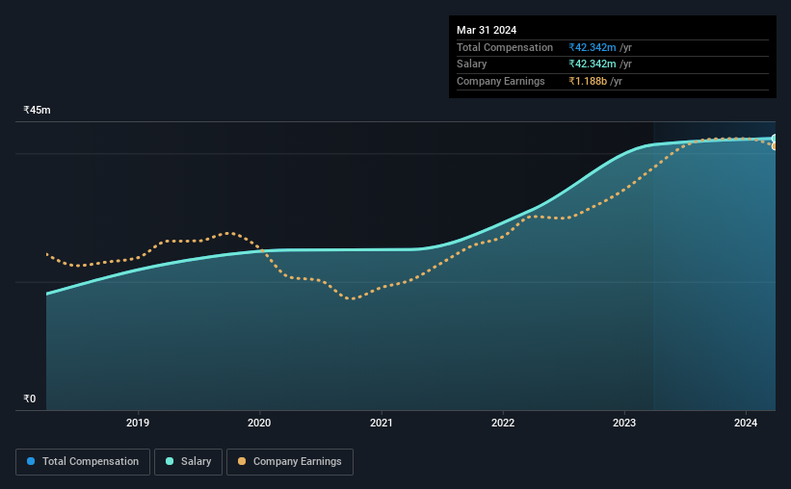Click the Total Compensation tooltip row label
Image resolution: width=791 pixels, height=489 pixels.
pos(505,47)
